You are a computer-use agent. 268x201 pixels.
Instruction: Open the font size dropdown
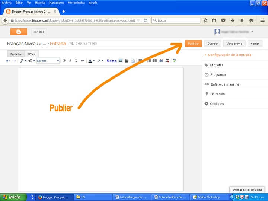[32, 61]
